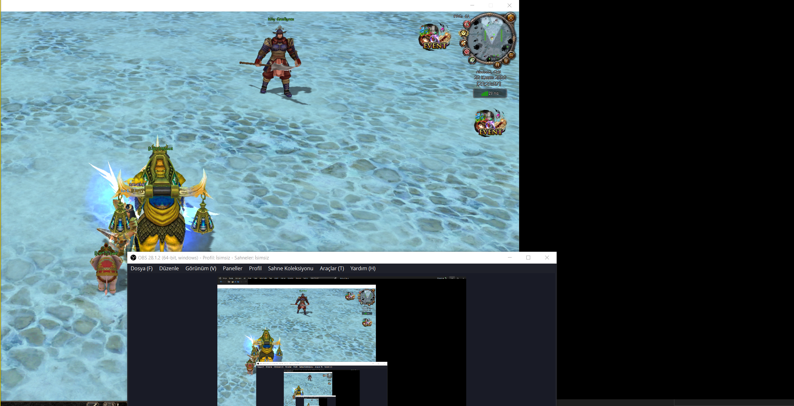Select the golden armored mount character
This screenshot has height=406, width=794.
[161, 197]
